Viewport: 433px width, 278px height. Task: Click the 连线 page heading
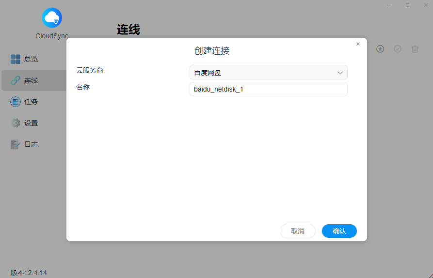coord(128,30)
